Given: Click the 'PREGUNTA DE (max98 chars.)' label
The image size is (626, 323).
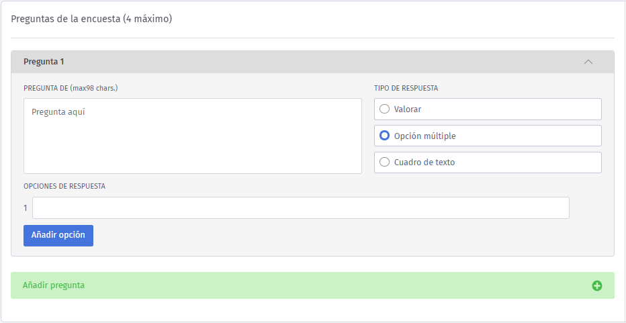Looking at the screenshot, I should coord(71,88).
